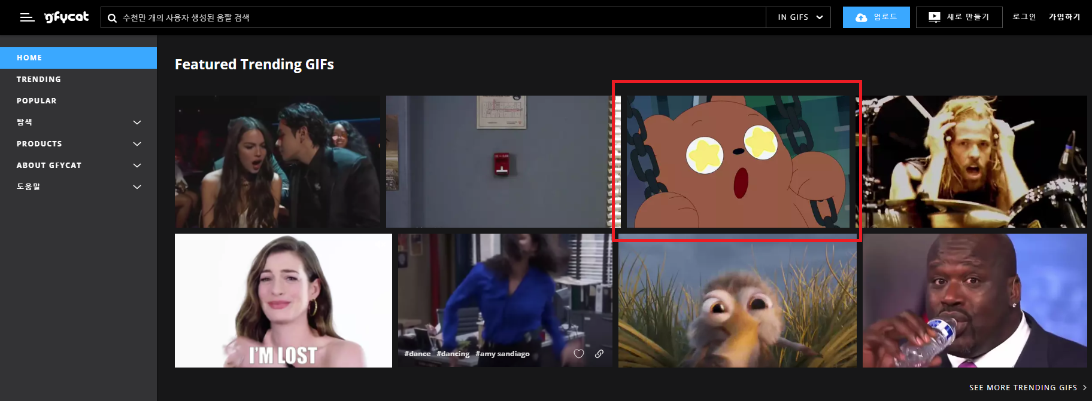
Task: Expand the ABOUT GFYCAT sidebar section
Action: 78,166
